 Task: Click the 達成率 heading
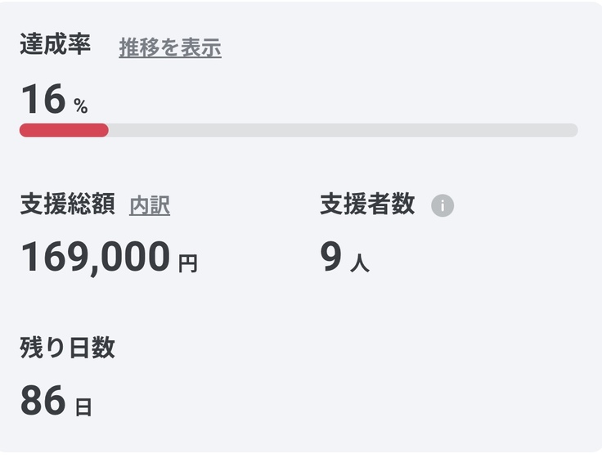click(x=55, y=46)
